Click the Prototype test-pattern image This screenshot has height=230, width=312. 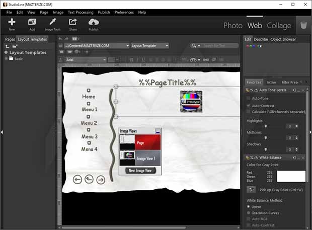point(191,102)
